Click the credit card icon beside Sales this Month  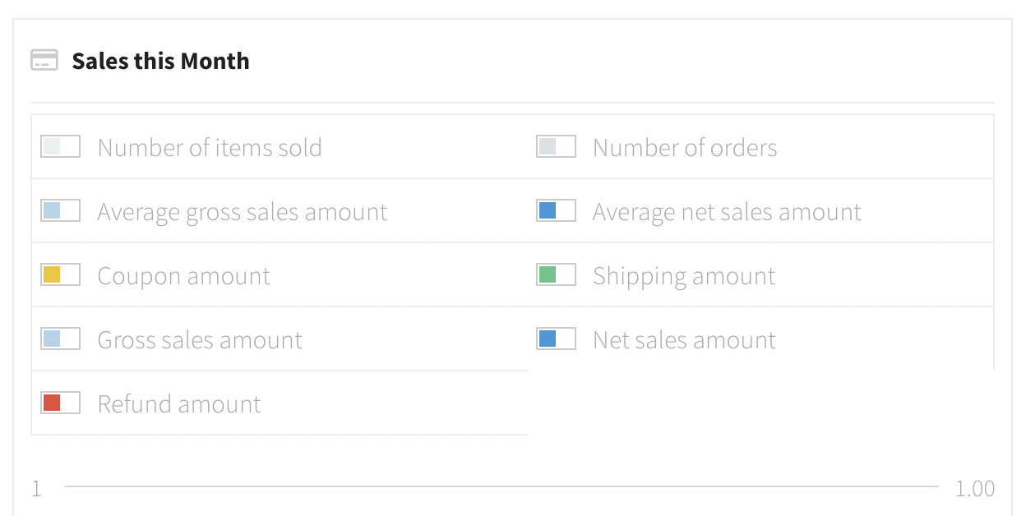(x=44, y=60)
